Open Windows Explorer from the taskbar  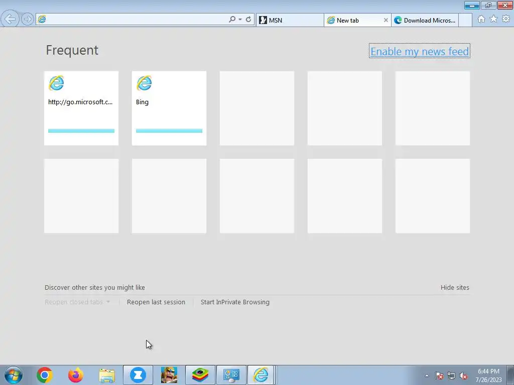[x=107, y=375]
